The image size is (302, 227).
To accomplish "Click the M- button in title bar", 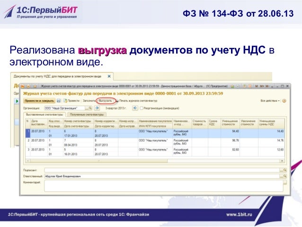I will click(267, 86).
